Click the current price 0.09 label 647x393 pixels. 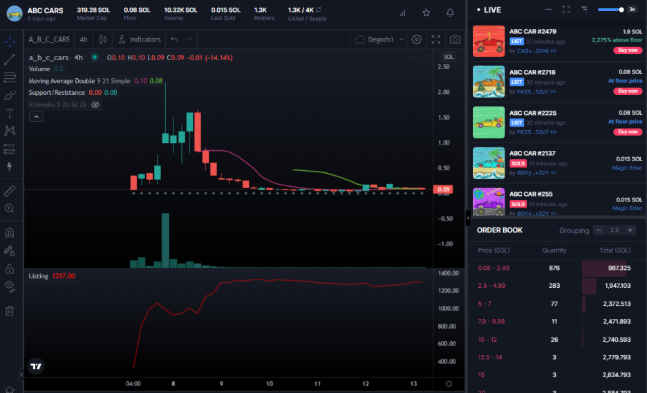click(443, 189)
